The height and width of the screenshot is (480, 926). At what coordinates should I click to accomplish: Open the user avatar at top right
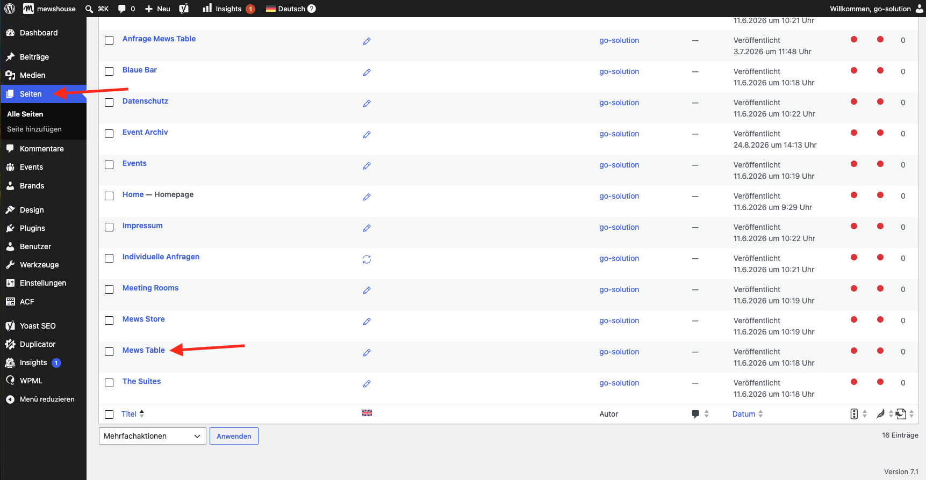click(920, 9)
